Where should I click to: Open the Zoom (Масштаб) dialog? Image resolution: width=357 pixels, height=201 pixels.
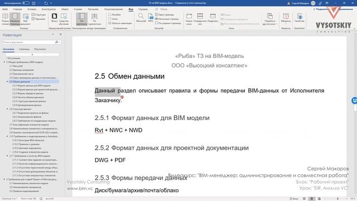tap(141, 18)
